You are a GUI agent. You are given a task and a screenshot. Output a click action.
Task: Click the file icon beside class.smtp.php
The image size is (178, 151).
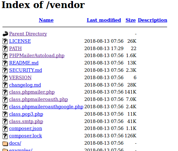5,121
